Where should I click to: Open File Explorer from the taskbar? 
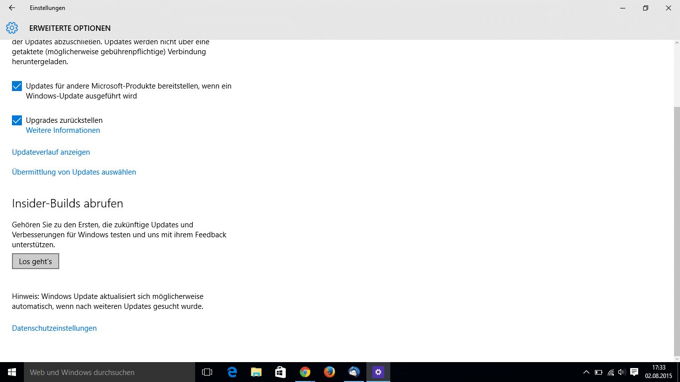pyautogui.click(x=256, y=372)
